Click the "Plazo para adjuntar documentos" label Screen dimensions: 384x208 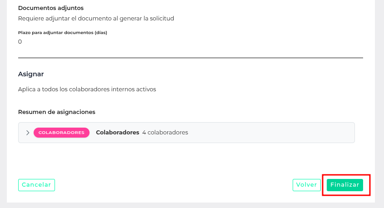[62, 33]
